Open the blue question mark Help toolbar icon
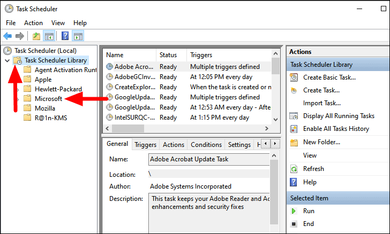390x234 pixels. click(65, 36)
